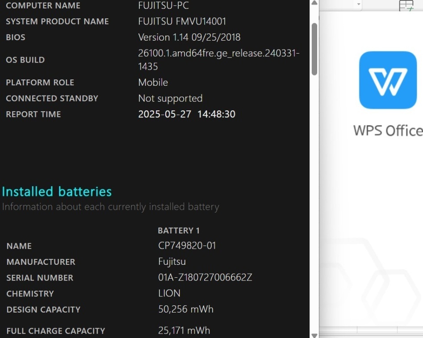Click the 'CONNECTED STANDBY' label
The image size is (423, 338).
(52, 99)
